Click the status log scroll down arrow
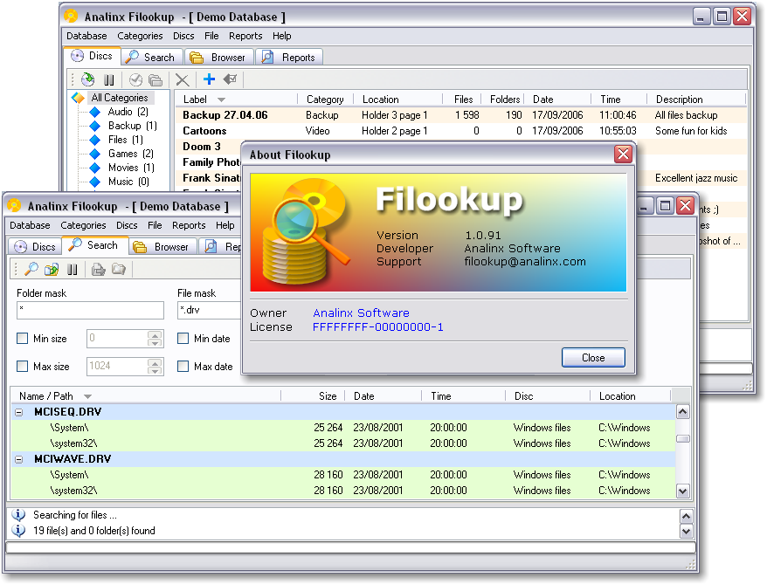This screenshot has width=767, height=584. pos(687,531)
